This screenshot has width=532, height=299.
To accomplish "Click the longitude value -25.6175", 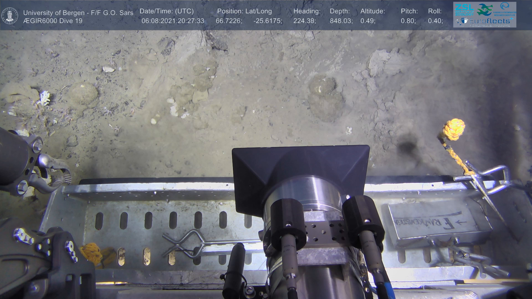I will coord(268,21).
